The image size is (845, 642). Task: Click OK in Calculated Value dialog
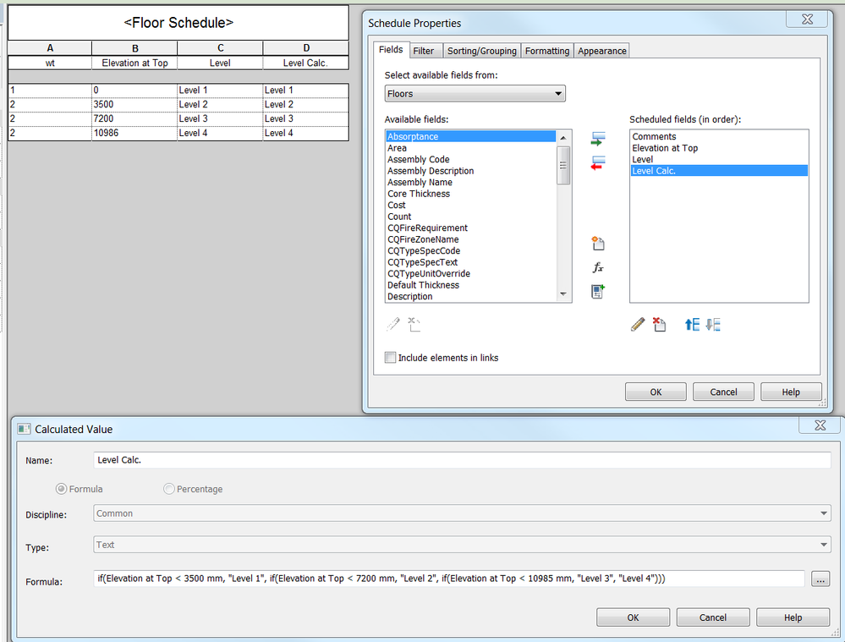point(633,617)
